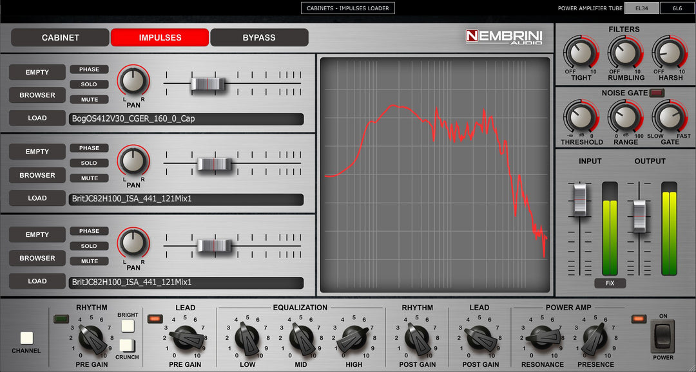This screenshot has height=372, width=696.
Task: Click the HARSH filter knob
Action: click(670, 53)
